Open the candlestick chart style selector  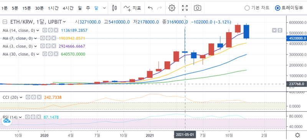(114, 8)
